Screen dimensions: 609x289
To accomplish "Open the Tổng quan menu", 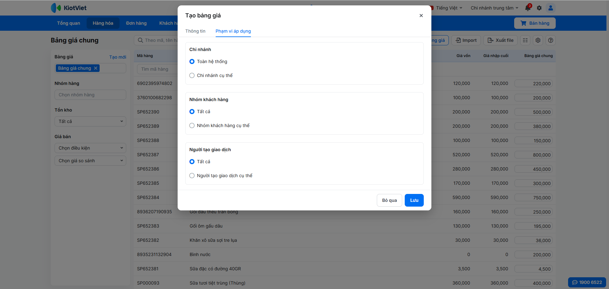I will (x=69, y=23).
